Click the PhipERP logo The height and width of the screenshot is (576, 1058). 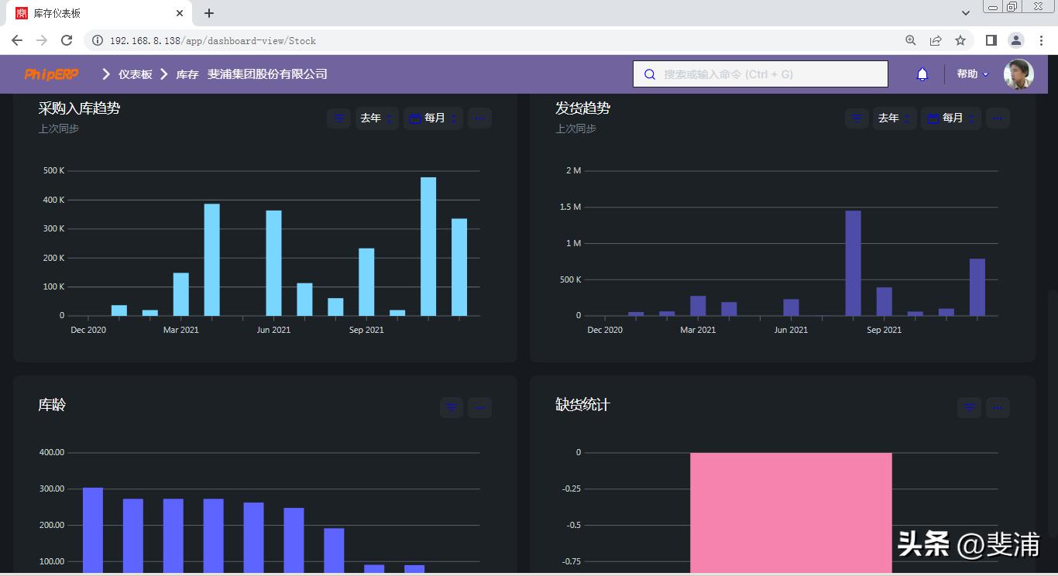click(51, 74)
